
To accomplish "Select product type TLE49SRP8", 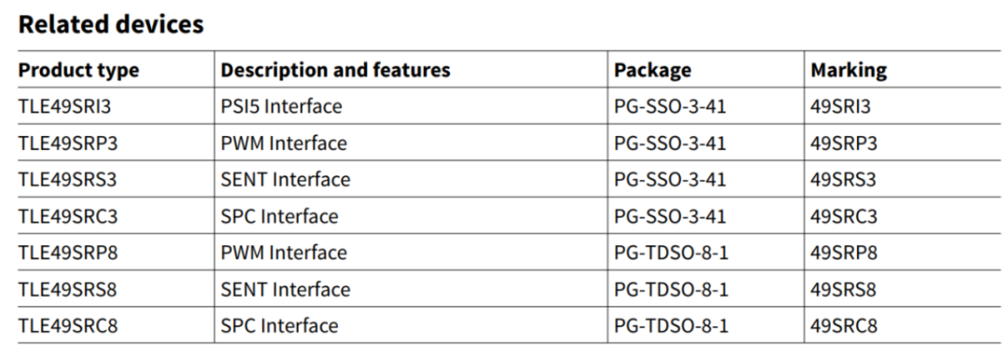I will point(68,253).
